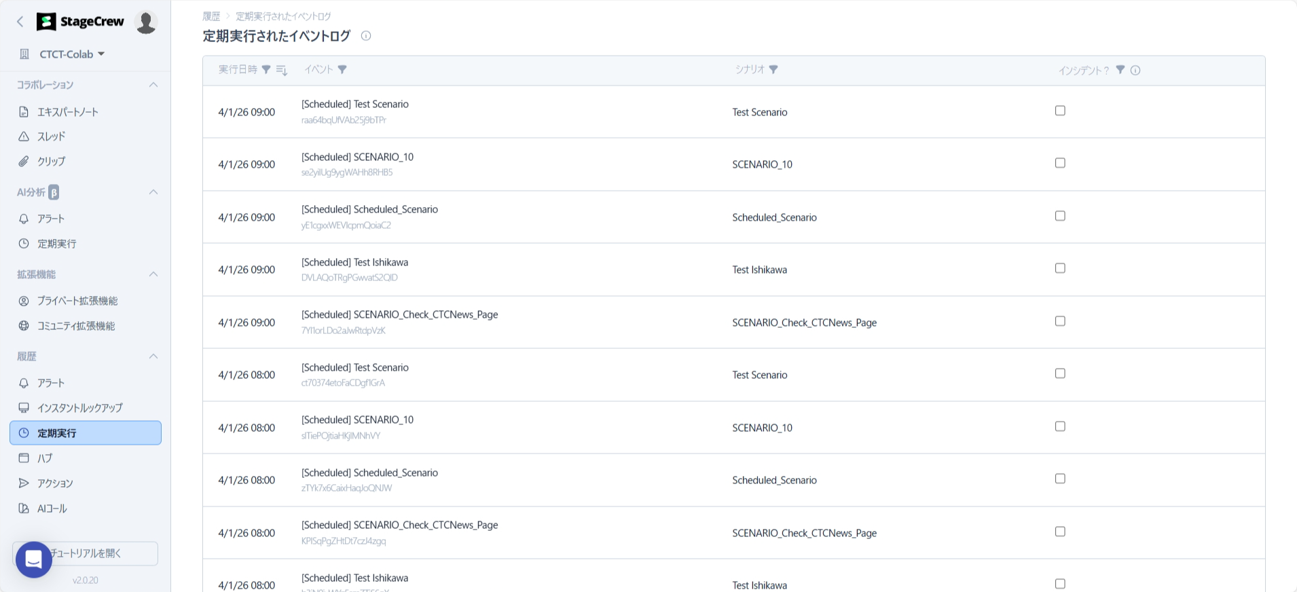
Task: Click the 履歴 breadcrumb link
Action: click(211, 16)
